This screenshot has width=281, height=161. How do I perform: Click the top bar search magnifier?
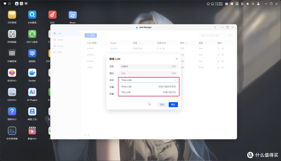(x=253, y=4)
